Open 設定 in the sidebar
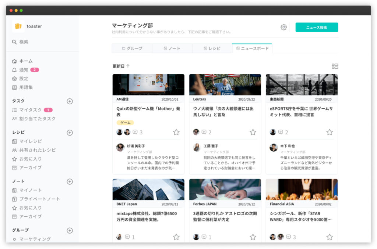The image size is (377, 249). (20, 79)
